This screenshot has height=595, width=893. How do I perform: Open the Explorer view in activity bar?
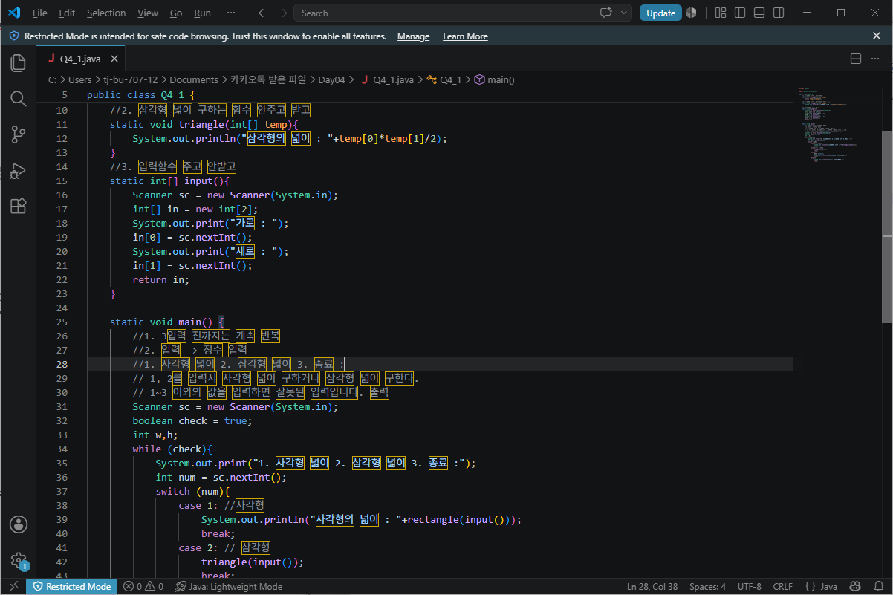pyautogui.click(x=18, y=63)
